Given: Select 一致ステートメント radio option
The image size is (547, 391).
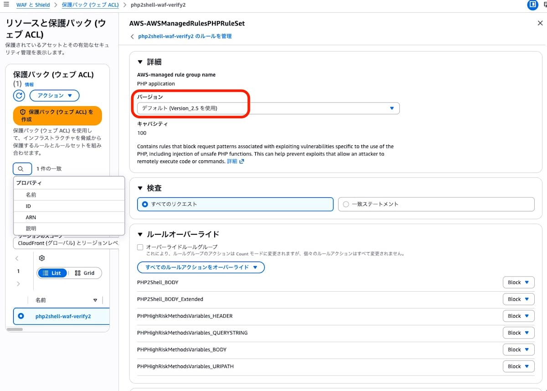Looking at the screenshot, I should (x=436, y=204).
